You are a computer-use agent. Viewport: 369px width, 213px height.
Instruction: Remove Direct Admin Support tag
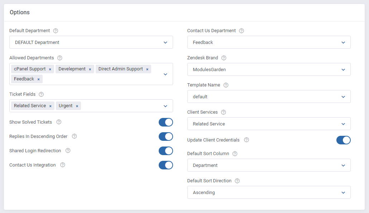[147, 69]
